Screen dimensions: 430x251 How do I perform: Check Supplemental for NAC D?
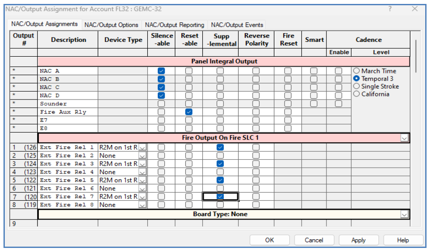[220, 96]
